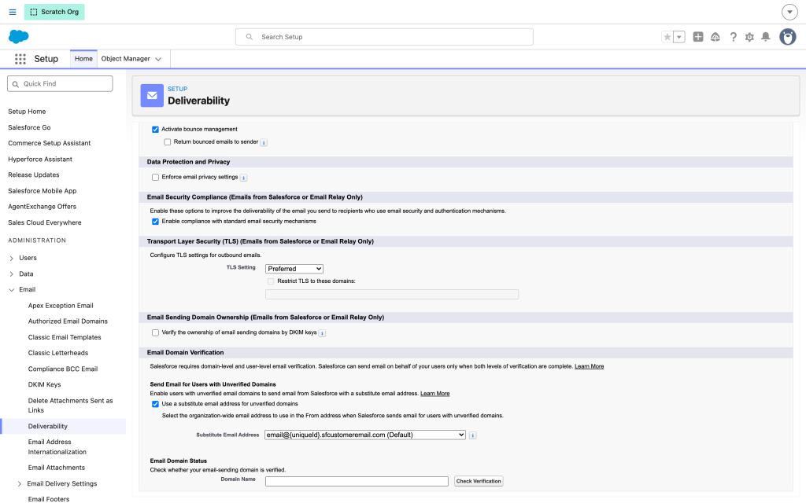The width and height of the screenshot is (806, 503).
Task: Enable Enforce email privacy settings
Action: [155, 177]
